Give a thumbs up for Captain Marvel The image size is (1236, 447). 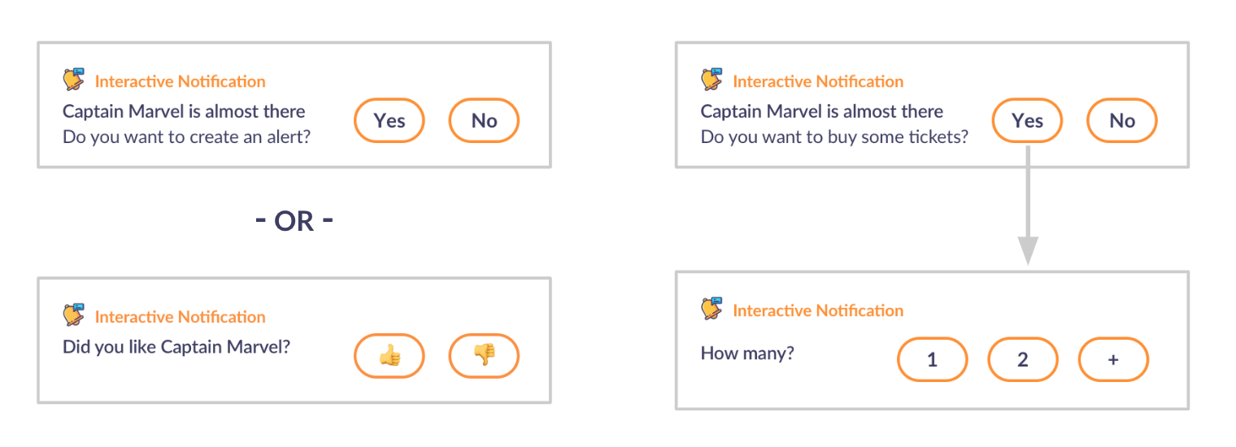[390, 356]
